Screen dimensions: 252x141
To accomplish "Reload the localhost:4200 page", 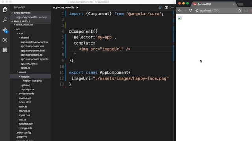I will (191, 11).
